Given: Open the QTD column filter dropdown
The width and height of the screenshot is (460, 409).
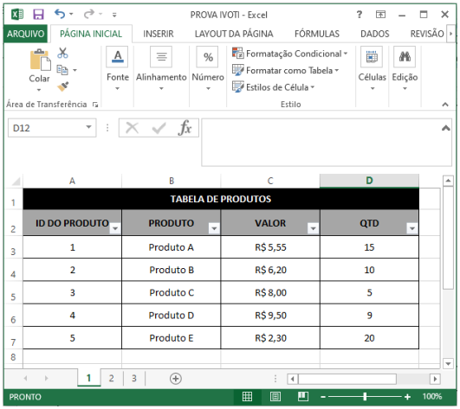Looking at the screenshot, I should point(412,228).
